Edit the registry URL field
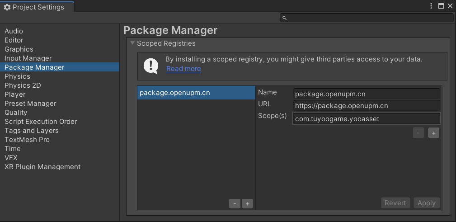 pos(367,106)
